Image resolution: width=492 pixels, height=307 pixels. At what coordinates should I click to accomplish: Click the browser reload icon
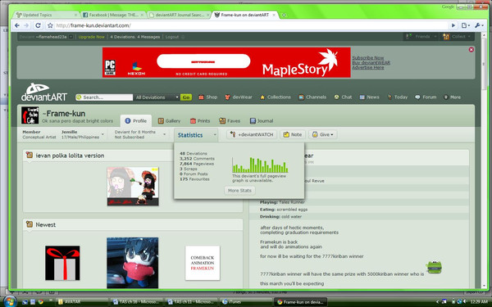click(x=38, y=25)
